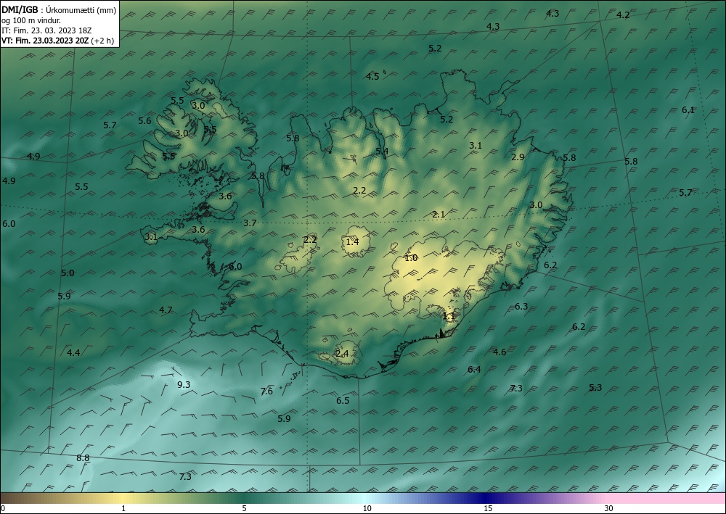726x514 pixels.
Task: Select the 6.3 value on the map
Action: 521,307
